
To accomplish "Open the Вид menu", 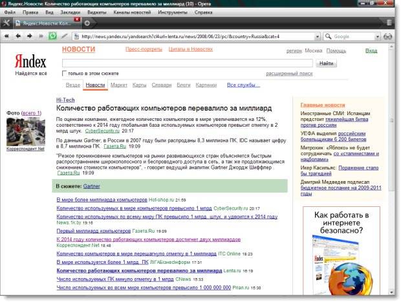I will coord(49,12).
